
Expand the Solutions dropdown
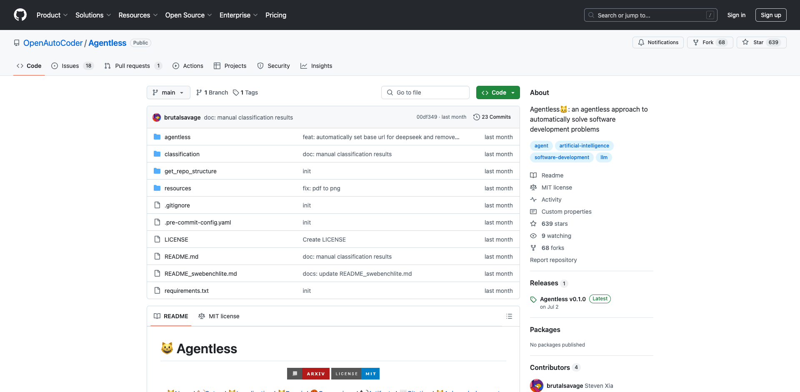pyautogui.click(x=93, y=15)
